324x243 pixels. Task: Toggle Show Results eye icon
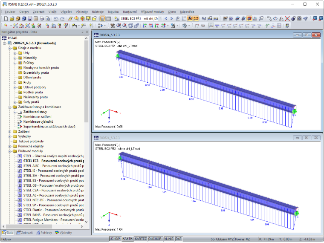pyautogui.click(x=190, y=19)
